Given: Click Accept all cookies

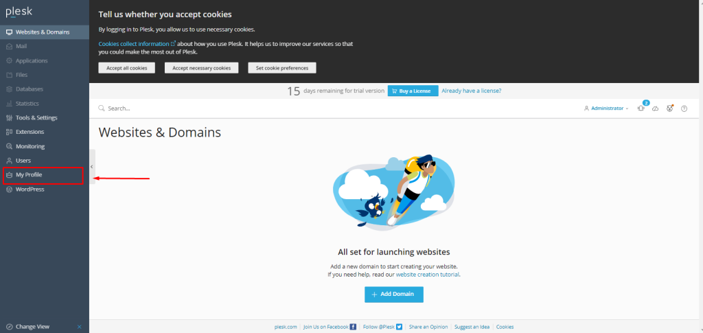Looking at the screenshot, I should tap(126, 68).
